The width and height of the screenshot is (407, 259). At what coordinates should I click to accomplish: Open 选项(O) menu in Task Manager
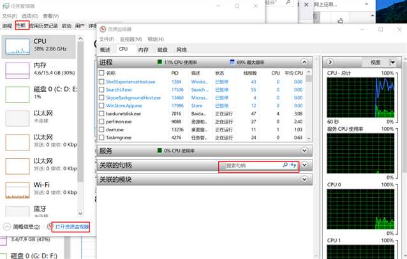click(30, 16)
